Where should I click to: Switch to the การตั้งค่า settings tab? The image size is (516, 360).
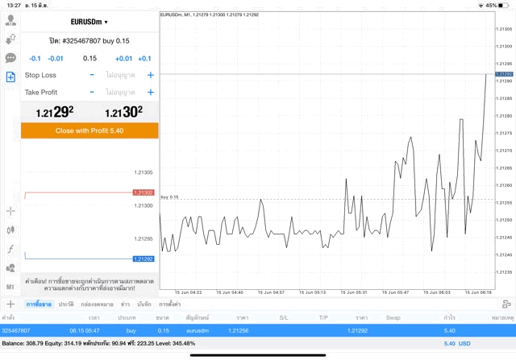tap(170, 304)
